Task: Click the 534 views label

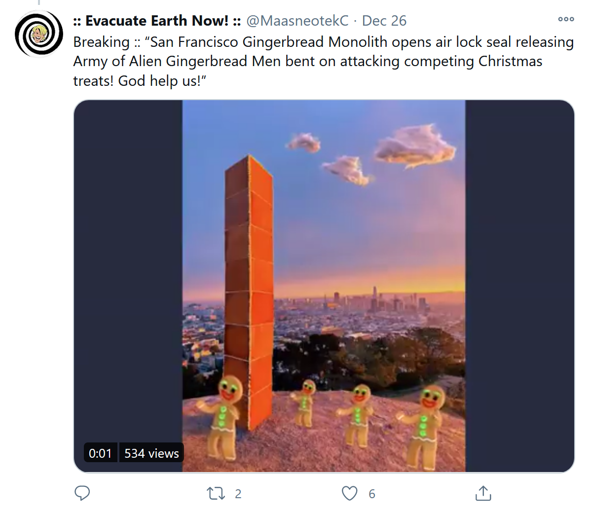Action: pyautogui.click(x=151, y=453)
